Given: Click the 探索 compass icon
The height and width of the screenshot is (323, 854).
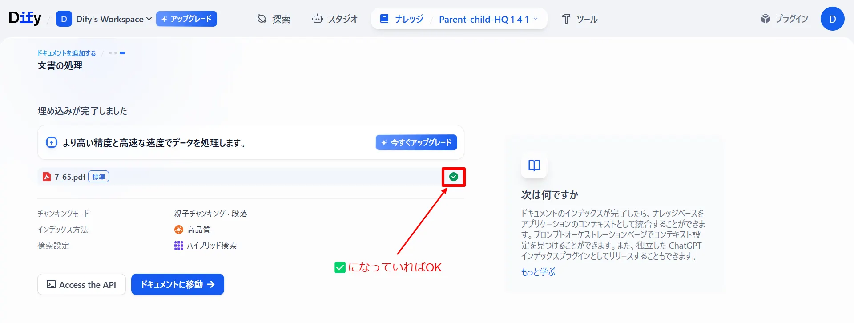Looking at the screenshot, I should point(262,19).
